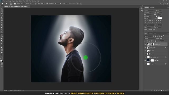Switch to the Paragraph tab
The image size is (169, 95).
(x=152, y=7)
